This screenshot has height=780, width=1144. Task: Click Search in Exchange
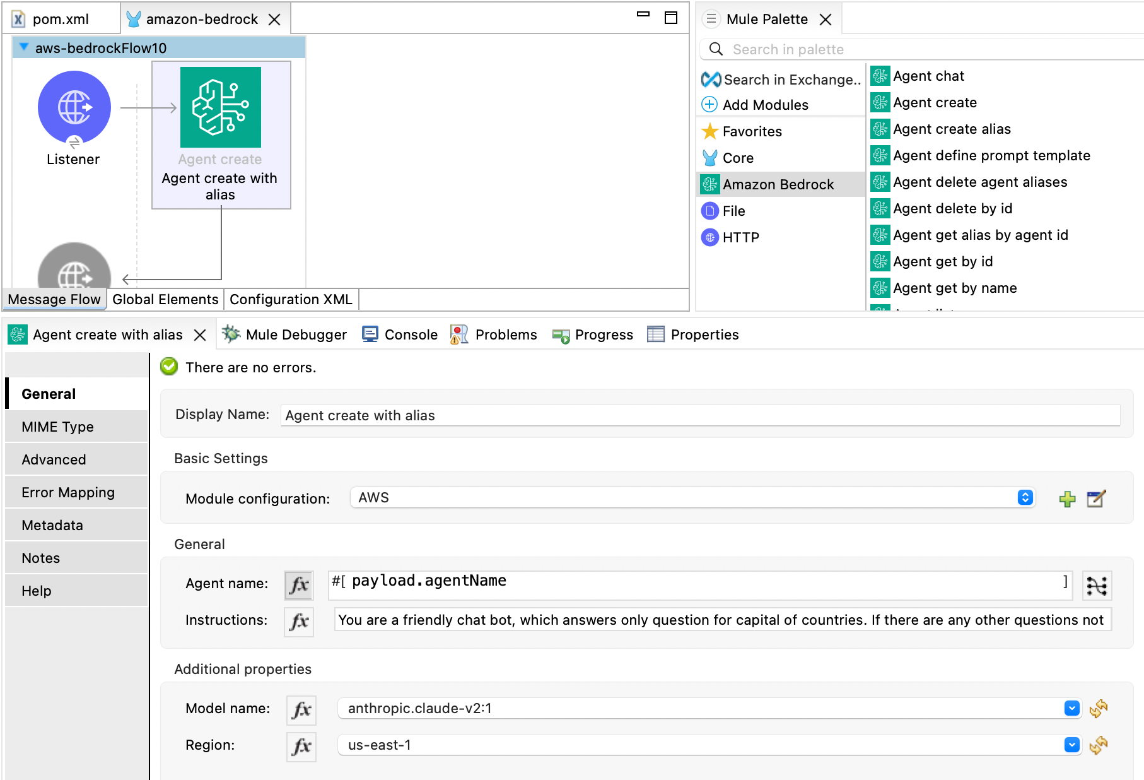click(x=781, y=80)
